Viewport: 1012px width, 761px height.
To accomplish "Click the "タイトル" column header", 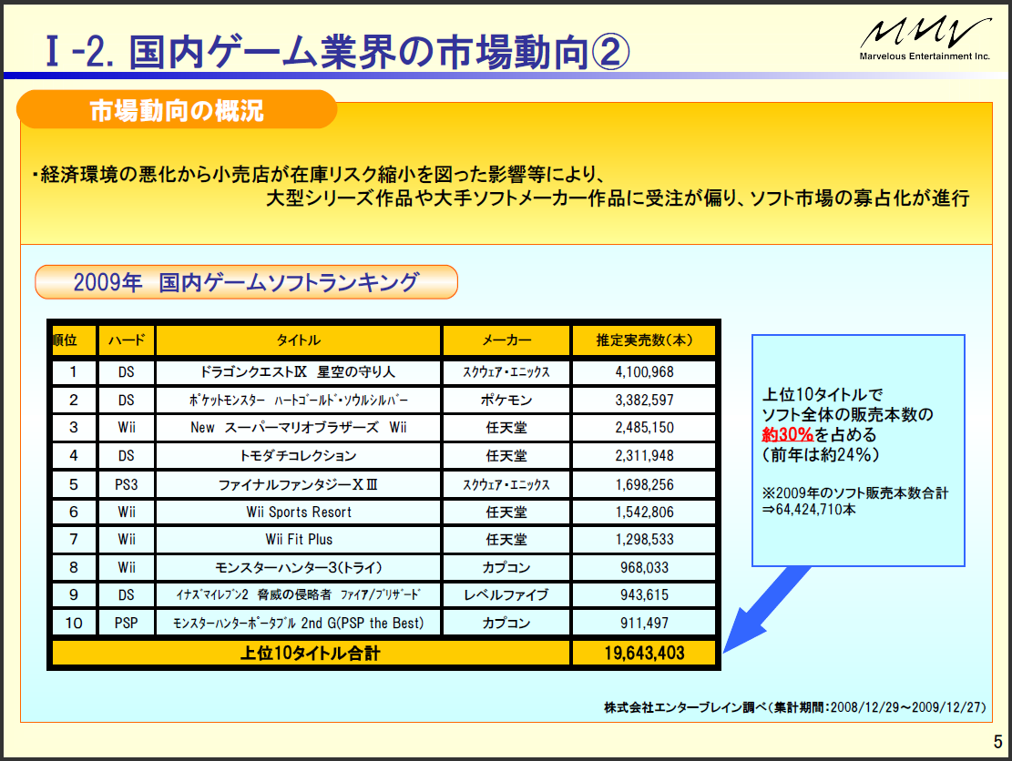I will tap(298, 340).
